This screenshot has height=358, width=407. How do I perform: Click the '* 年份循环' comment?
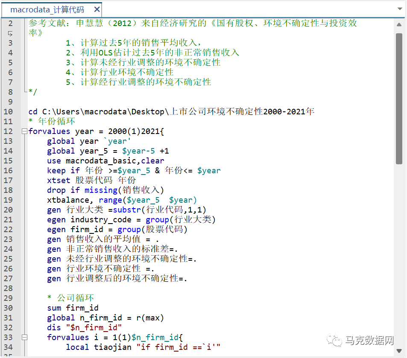pyautogui.click(x=52, y=121)
